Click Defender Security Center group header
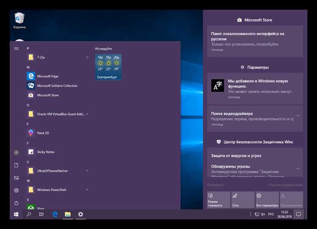Image resolution: width=317 pixels, height=229 pixels. click(x=255, y=142)
